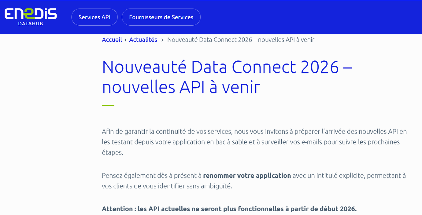
Task: Click the bold Attention warning about current APIs
Action: coord(229,209)
